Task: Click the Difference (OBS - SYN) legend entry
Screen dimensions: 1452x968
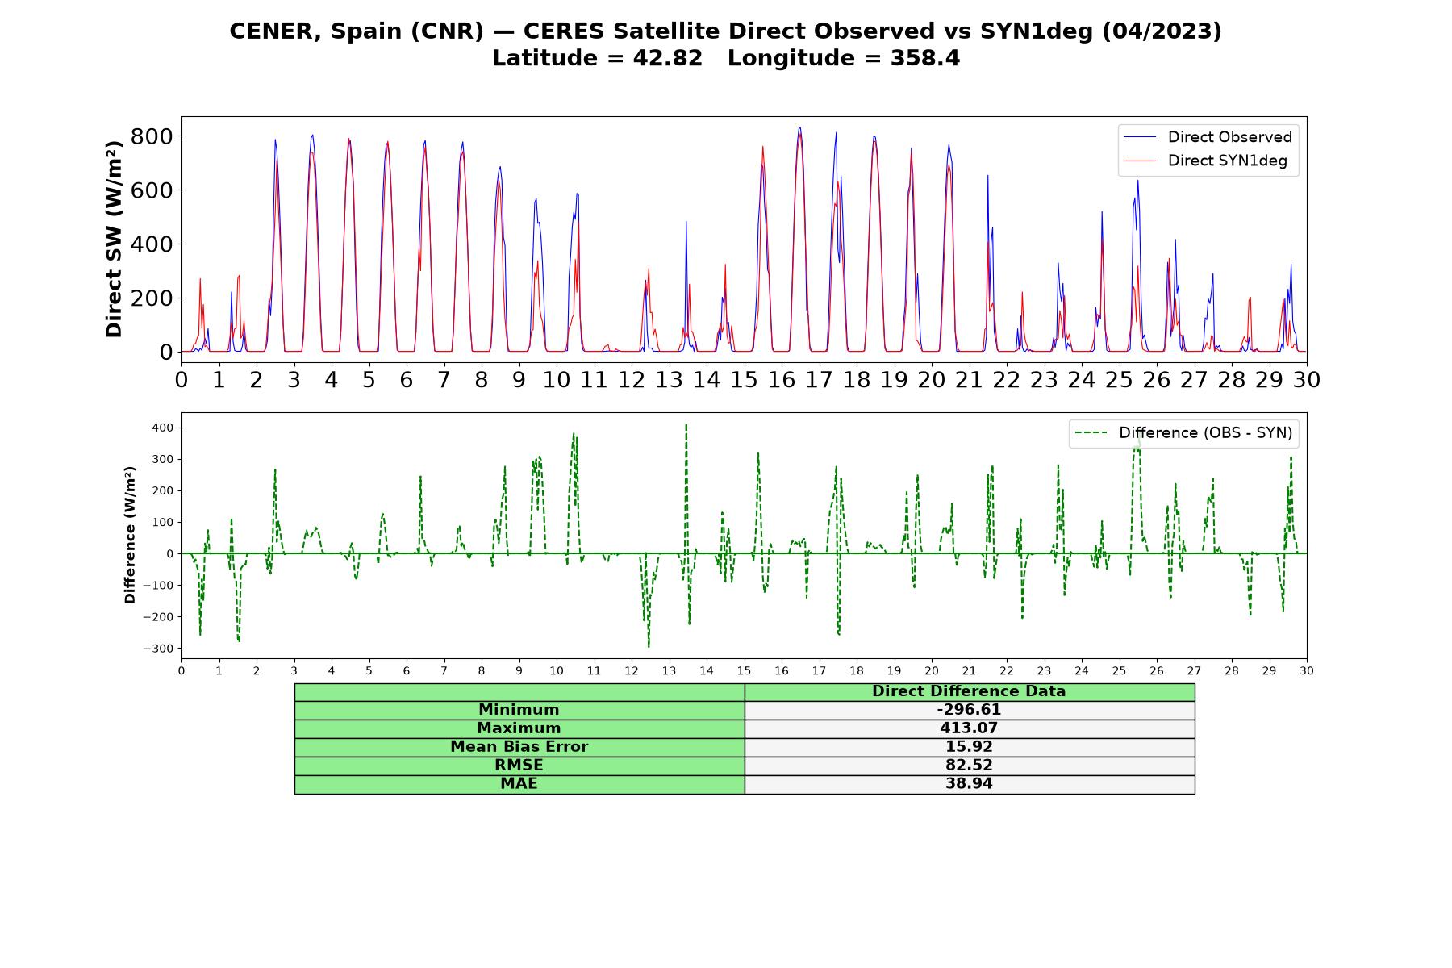Action: (x=1184, y=433)
